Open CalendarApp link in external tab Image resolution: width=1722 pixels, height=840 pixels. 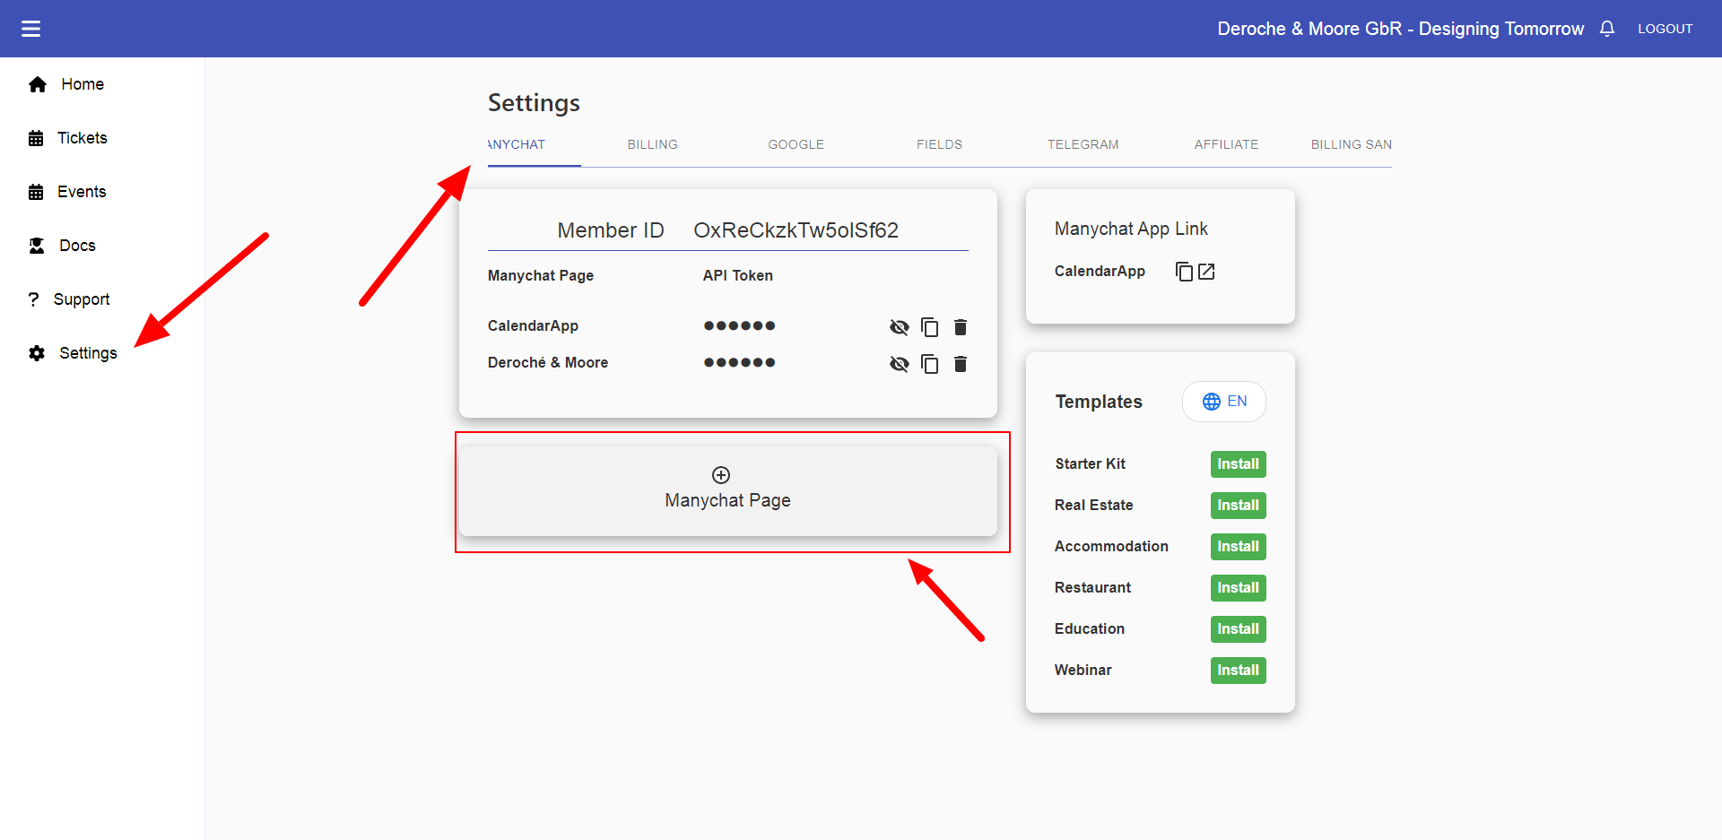coord(1207,271)
